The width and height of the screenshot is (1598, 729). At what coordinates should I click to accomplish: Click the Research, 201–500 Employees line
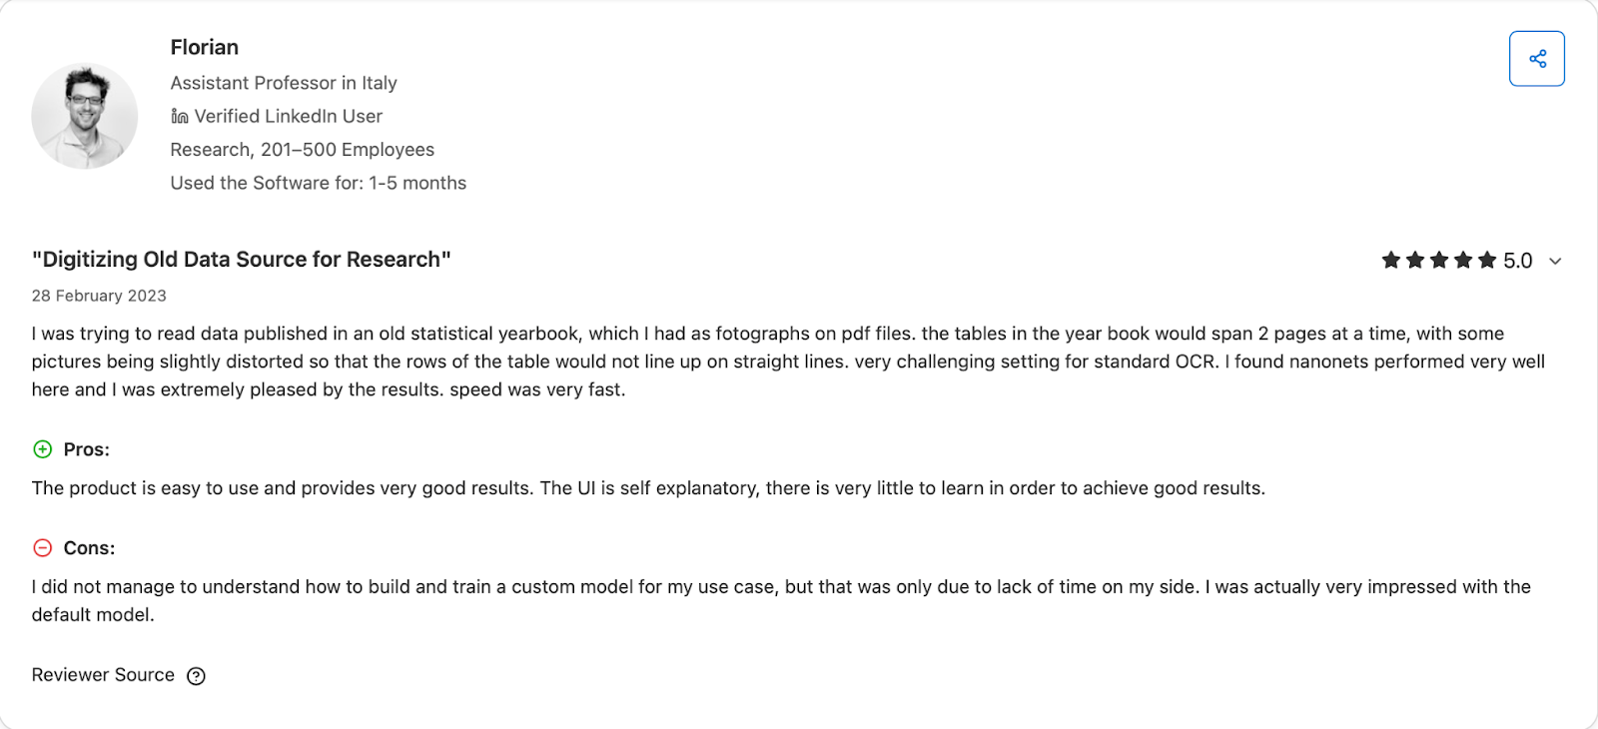tap(302, 150)
